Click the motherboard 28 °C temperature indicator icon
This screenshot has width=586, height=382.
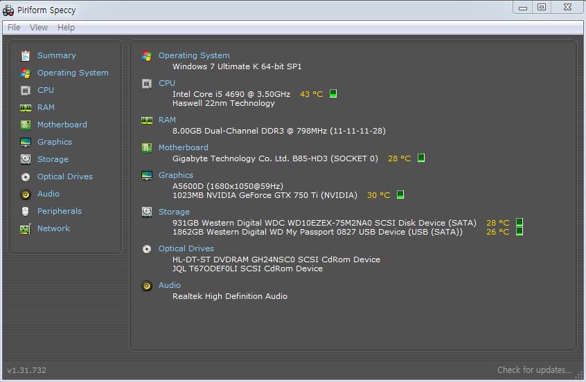[421, 158]
